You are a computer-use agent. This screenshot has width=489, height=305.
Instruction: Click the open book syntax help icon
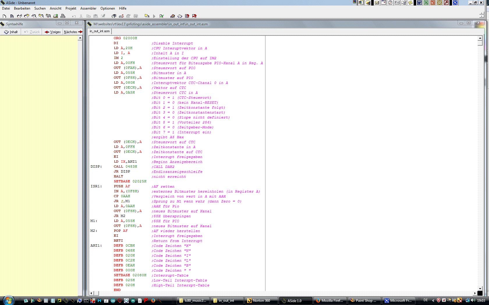pyautogui.click(x=180, y=16)
